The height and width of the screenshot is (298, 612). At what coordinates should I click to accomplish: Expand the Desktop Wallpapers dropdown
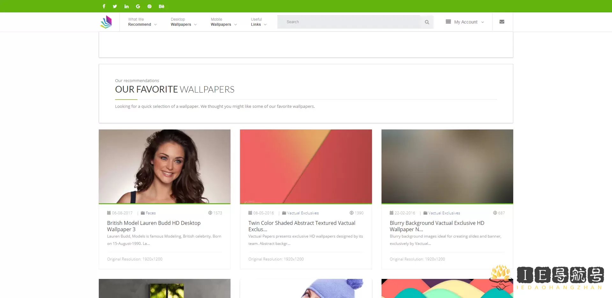(x=184, y=22)
